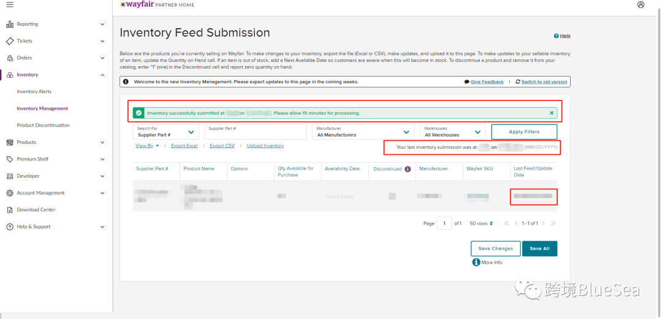Open Inventory Alerts in sidebar
This screenshot has height=319, width=662.
(34, 92)
